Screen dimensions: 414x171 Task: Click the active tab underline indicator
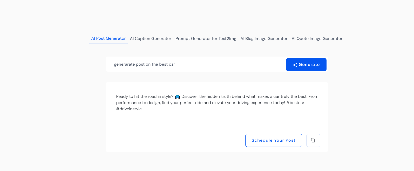pos(108,44)
